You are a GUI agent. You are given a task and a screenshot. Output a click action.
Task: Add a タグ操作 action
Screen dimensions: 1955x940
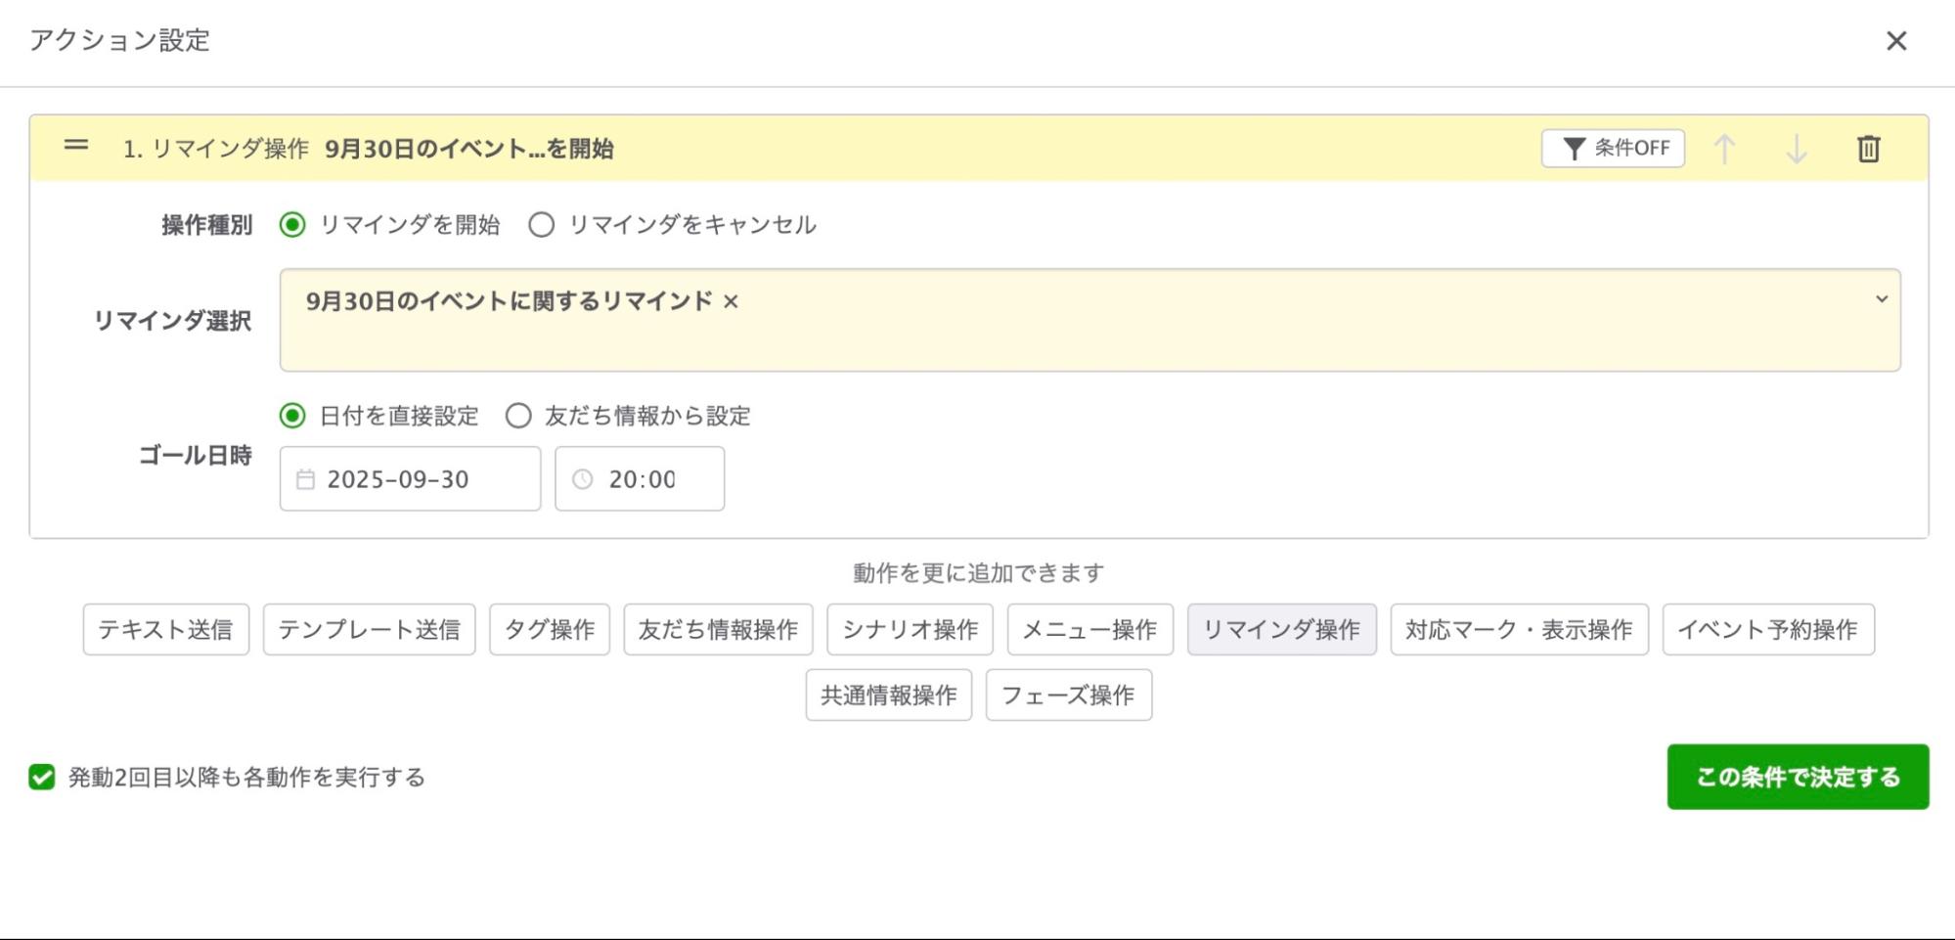[549, 630]
